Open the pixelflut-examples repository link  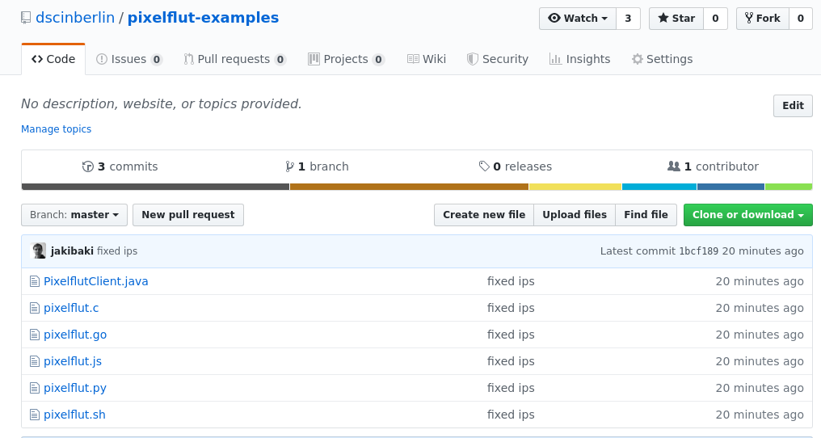click(x=203, y=18)
